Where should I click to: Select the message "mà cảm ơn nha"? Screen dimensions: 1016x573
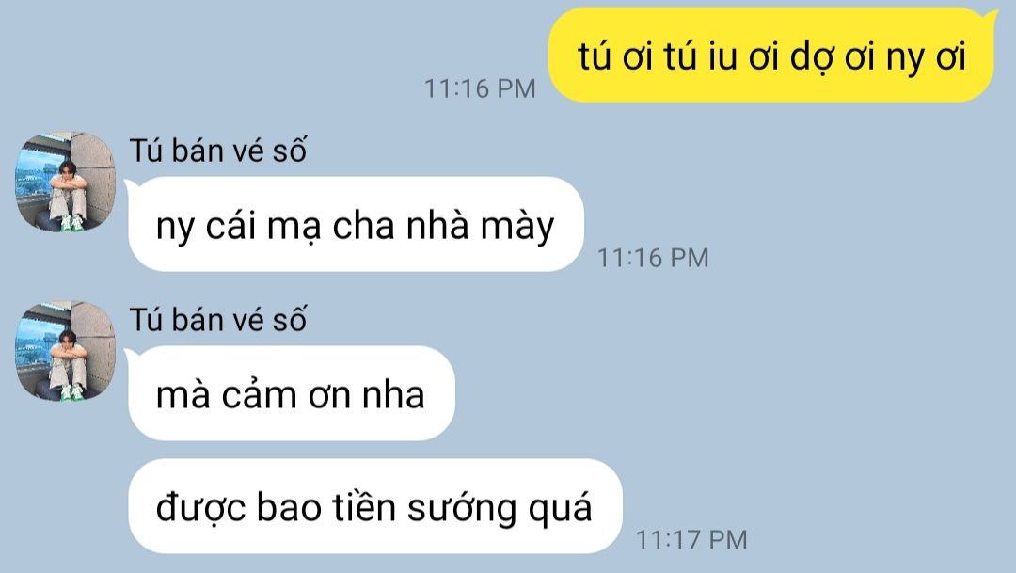click(291, 393)
